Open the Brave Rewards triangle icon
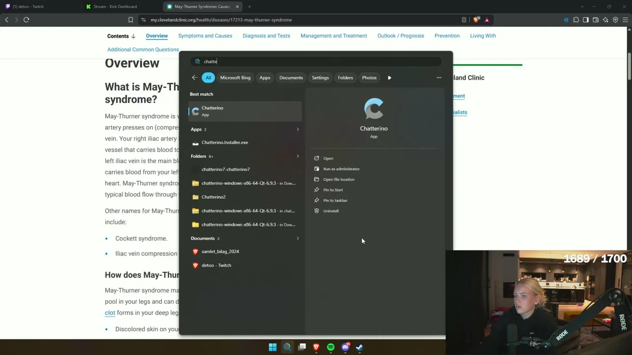This screenshot has height=355, width=632. point(487,20)
